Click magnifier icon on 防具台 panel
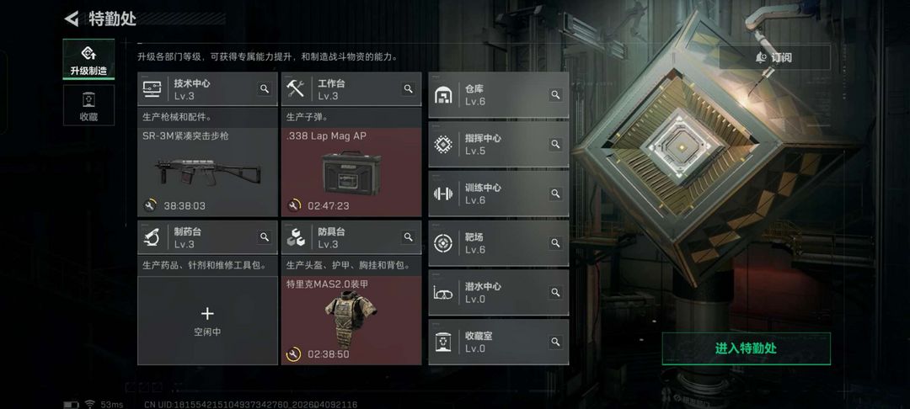The width and height of the screenshot is (910, 409). click(409, 237)
